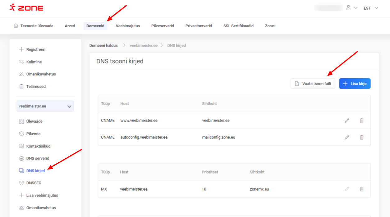Select DNS serverid in sidebar

pos(38,159)
